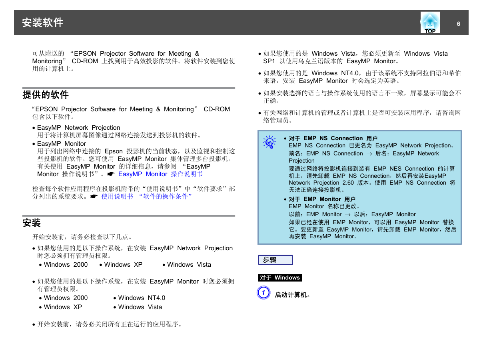Open the 使用说明书 "软件的操作条件" link
The height and width of the screenshot is (348, 491).
147,197
